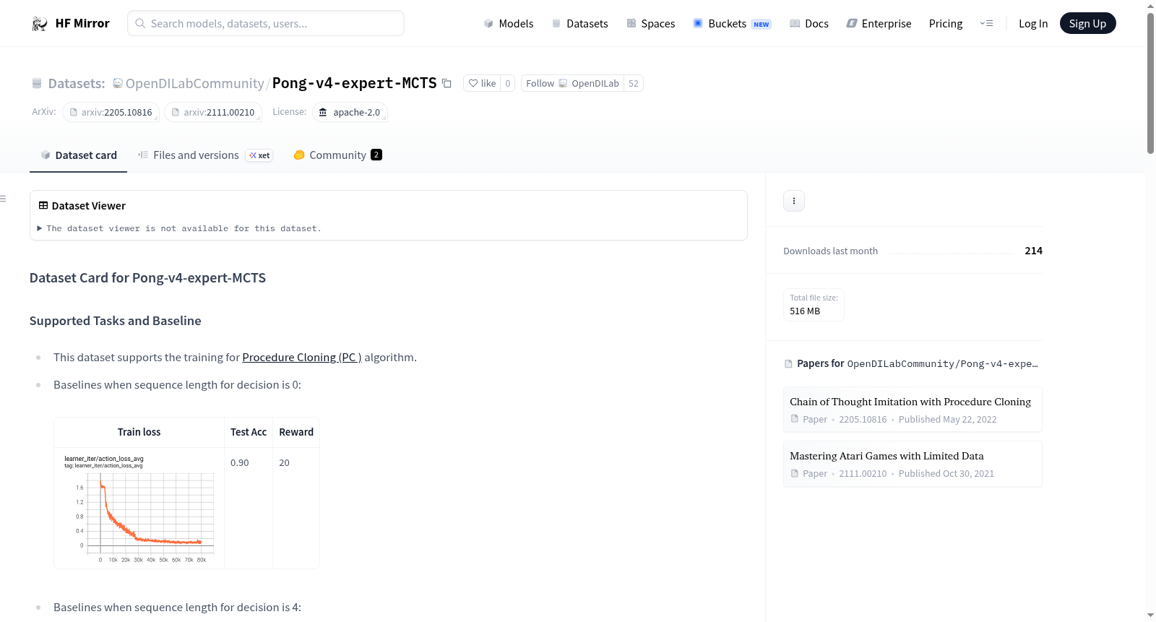Click the copy dataset name icon
Viewport: 1156px width, 622px height.
[447, 84]
